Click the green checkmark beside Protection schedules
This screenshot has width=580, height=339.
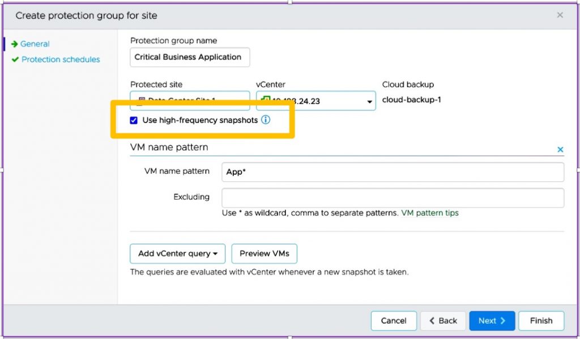click(15, 60)
